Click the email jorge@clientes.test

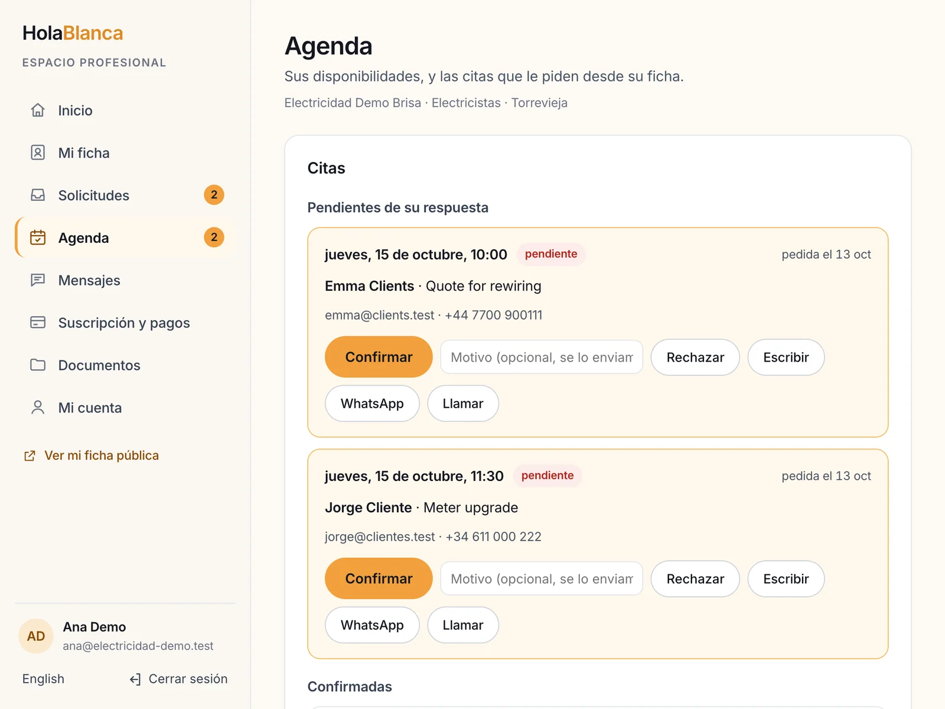coord(380,536)
